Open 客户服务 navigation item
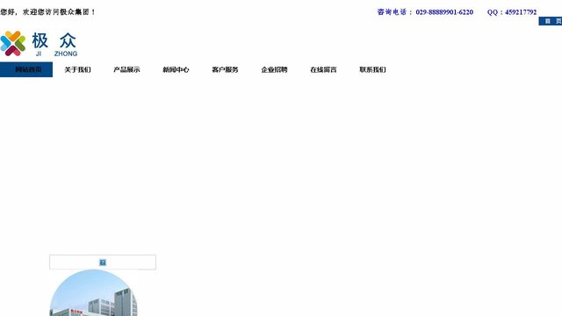Viewport: 562px width, 316px height. tap(225, 69)
